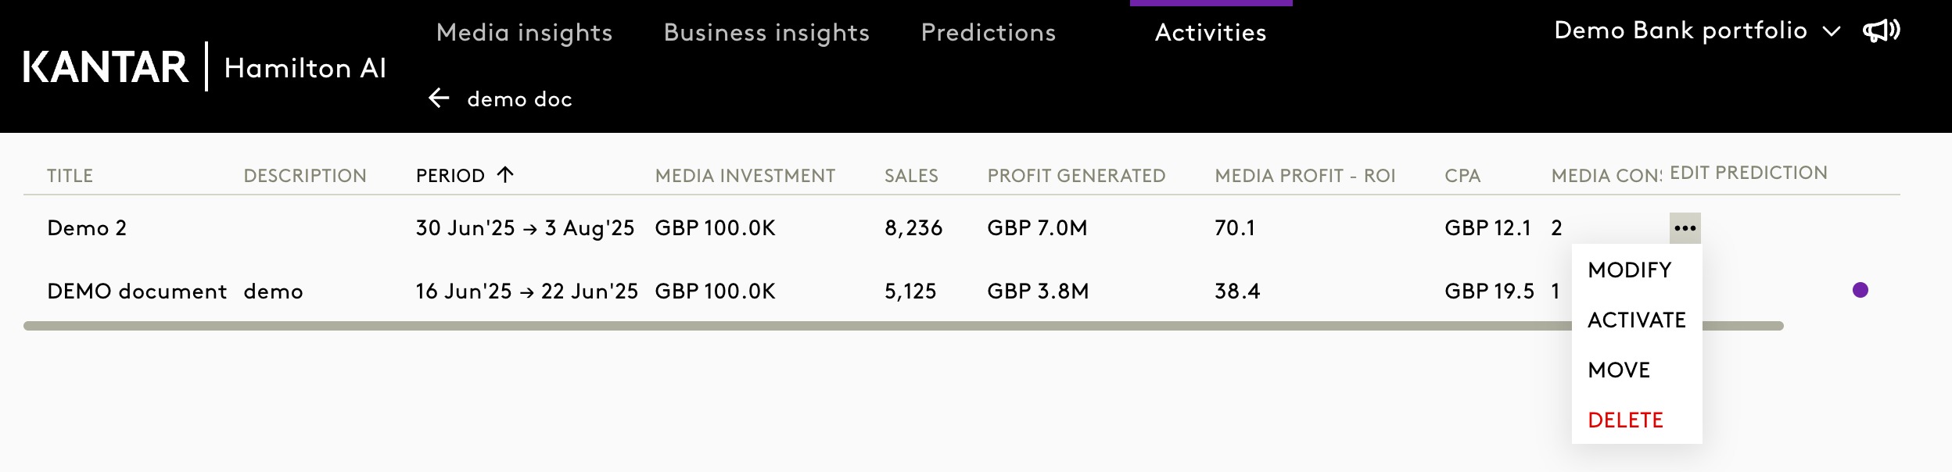
Task: Click the Period sort arrow
Action: click(505, 174)
